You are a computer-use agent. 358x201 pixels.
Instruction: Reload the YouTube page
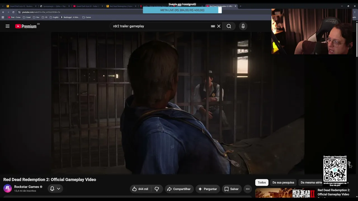coord(13,12)
